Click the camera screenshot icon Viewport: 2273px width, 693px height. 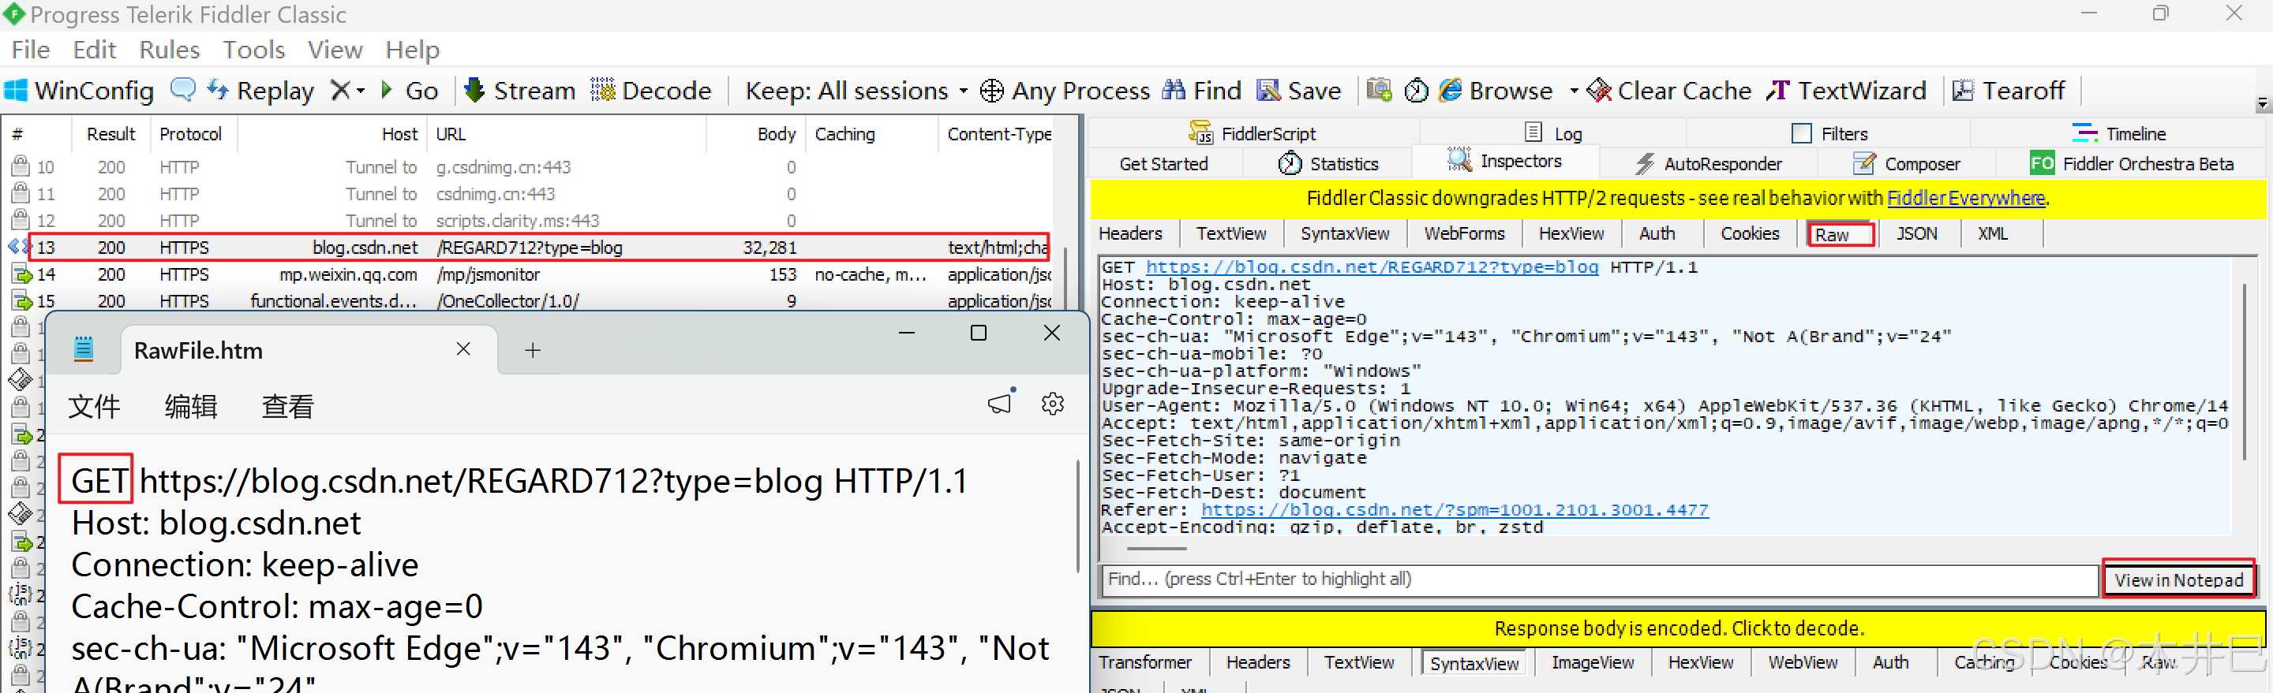coord(1379,90)
